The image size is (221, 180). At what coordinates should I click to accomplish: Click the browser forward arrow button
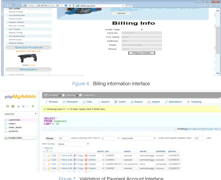(x=18, y=6)
